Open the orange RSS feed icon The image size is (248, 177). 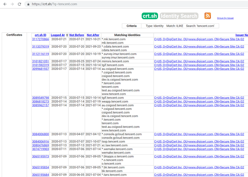coord(207,16)
